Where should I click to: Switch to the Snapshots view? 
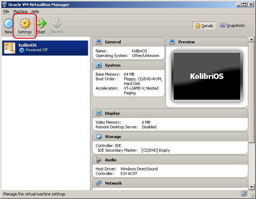click(x=232, y=25)
